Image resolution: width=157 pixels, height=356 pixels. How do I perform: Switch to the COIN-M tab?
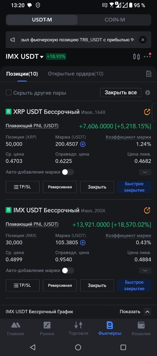(115, 20)
